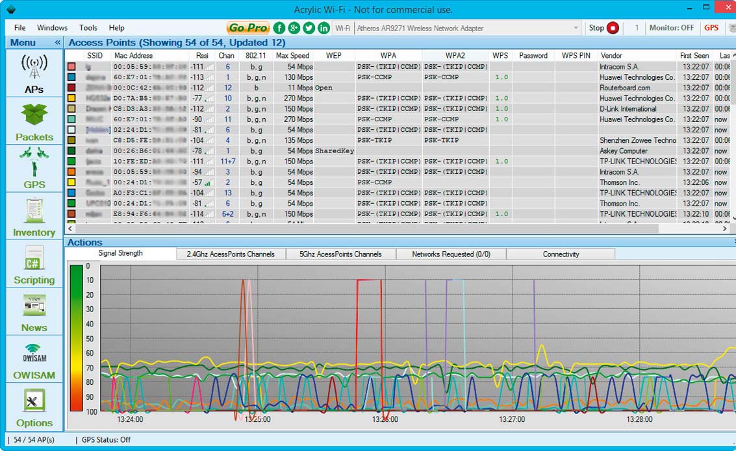Click the Twitter bird icon
The height and width of the screenshot is (451, 736).
[309, 28]
